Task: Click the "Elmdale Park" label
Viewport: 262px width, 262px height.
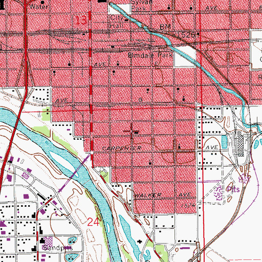Action: 150,55
